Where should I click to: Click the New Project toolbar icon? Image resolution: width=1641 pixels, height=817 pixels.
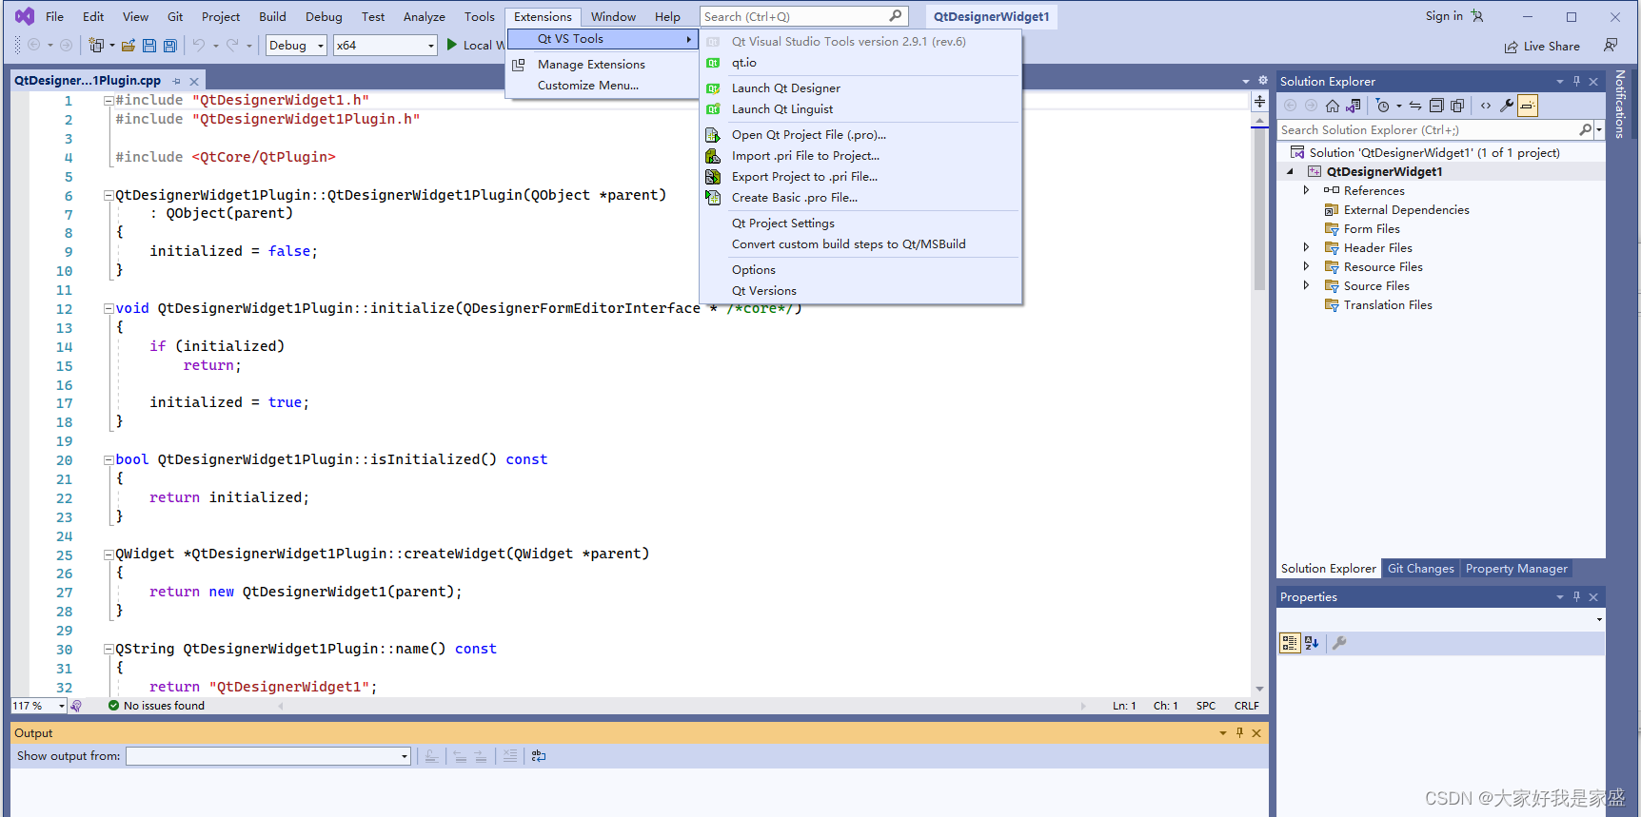[x=95, y=45]
